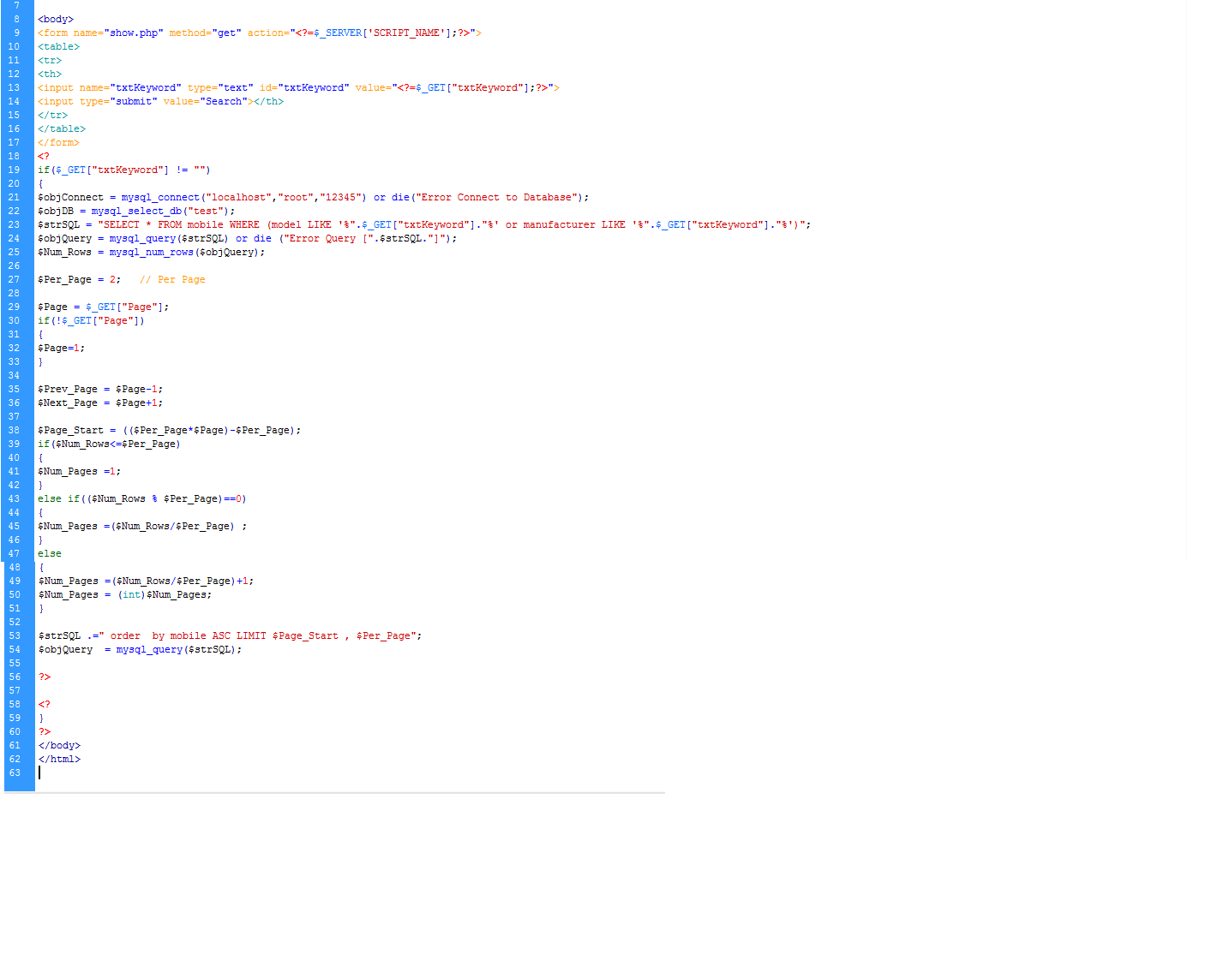Click the SELECT * FROM mobile query text
Image resolution: width=1229 pixels, height=972 pixels.
(160, 224)
